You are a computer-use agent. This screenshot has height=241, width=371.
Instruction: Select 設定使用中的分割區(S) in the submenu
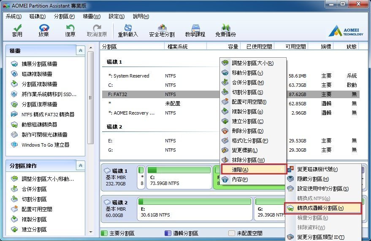point(323,189)
